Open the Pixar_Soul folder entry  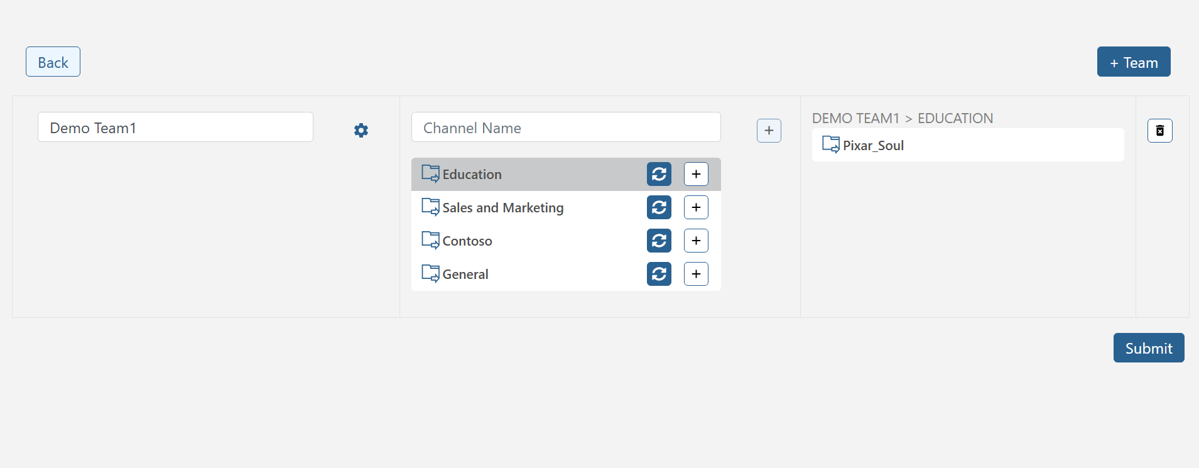968,145
